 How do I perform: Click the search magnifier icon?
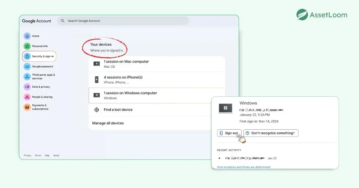(x=63, y=21)
